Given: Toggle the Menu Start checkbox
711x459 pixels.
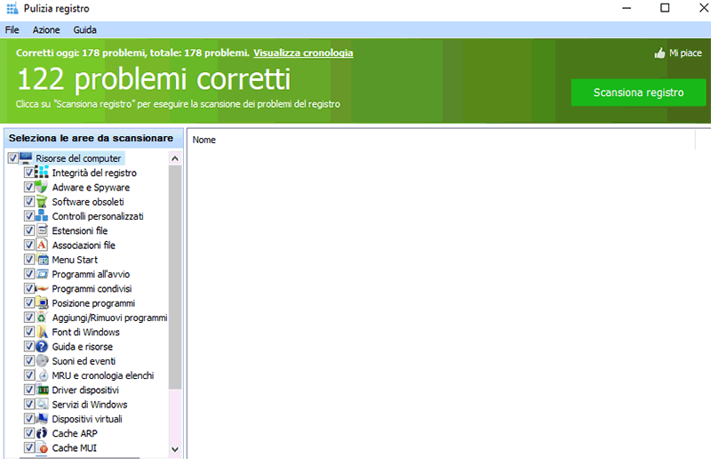Looking at the screenshot, I should 29,260.
